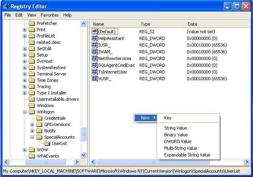Click the Data column header
The width and height of the screenshot is (253, 177).
tap(217, 24)
